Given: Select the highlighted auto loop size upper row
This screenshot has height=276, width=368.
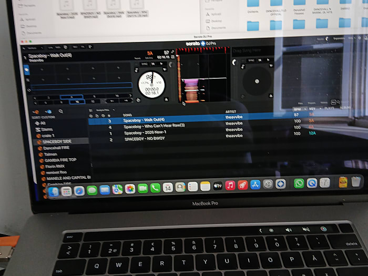Looking at the screenshot, I should point(71,97).
